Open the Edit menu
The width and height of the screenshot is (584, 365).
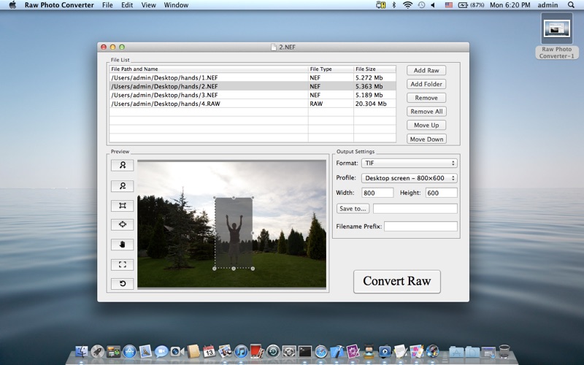click(x=127, y=5)
